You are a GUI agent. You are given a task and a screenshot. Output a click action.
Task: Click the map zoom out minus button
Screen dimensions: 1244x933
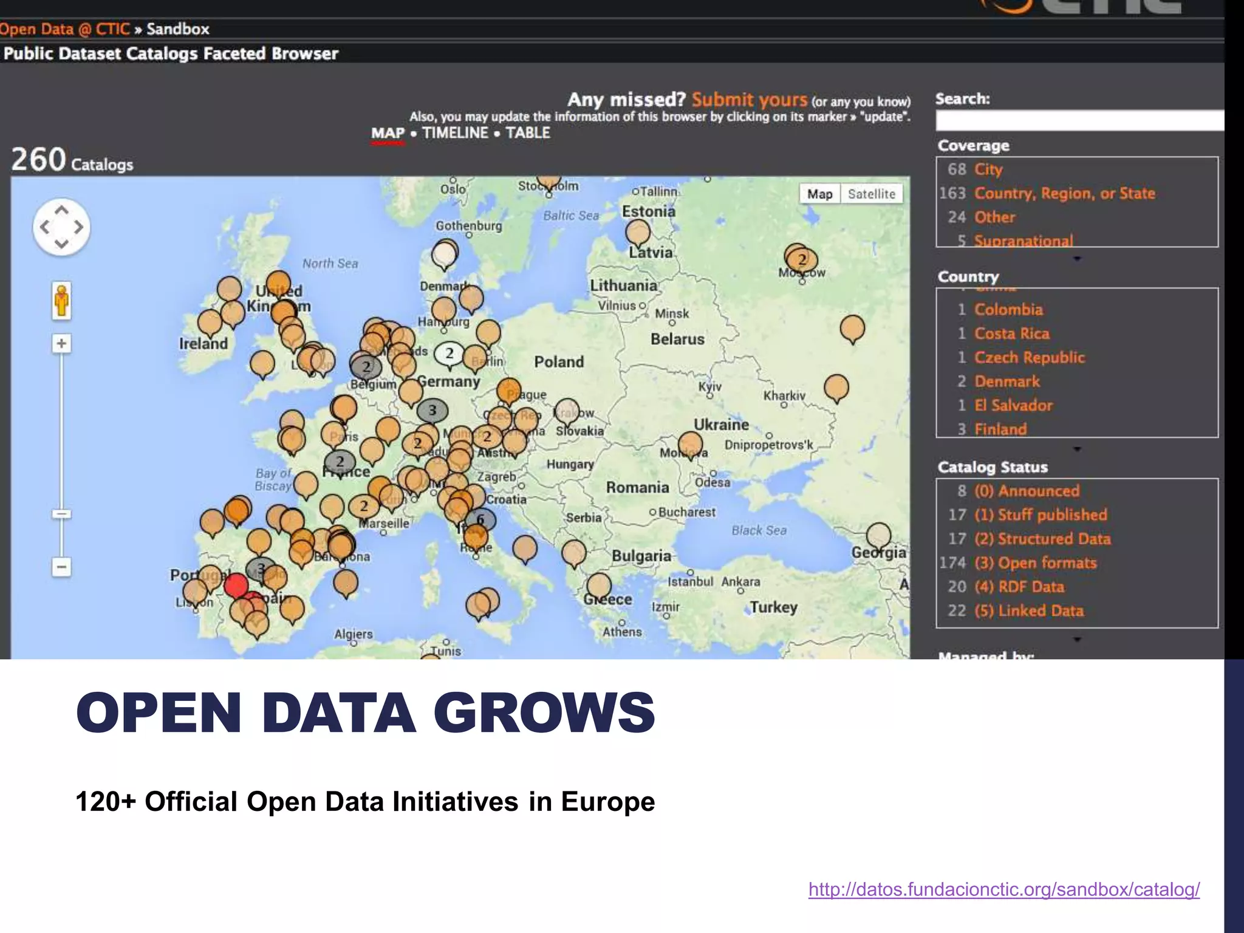pos(61,567)
